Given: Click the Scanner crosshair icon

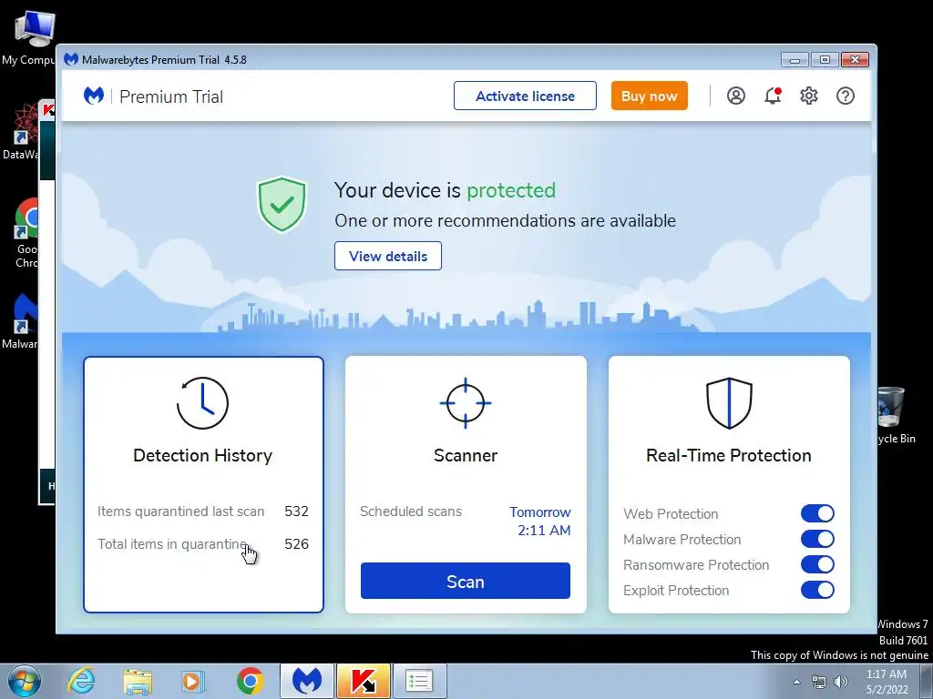Looking at the screenshot, I should coord(466,403).
